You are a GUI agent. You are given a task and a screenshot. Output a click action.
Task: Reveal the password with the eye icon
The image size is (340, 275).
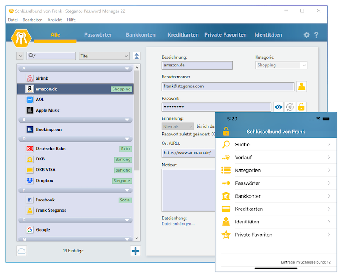pyautogui.click(x=278, y=107)
